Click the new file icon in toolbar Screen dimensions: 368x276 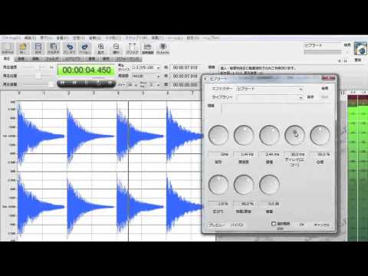click(x=8, y=48)
